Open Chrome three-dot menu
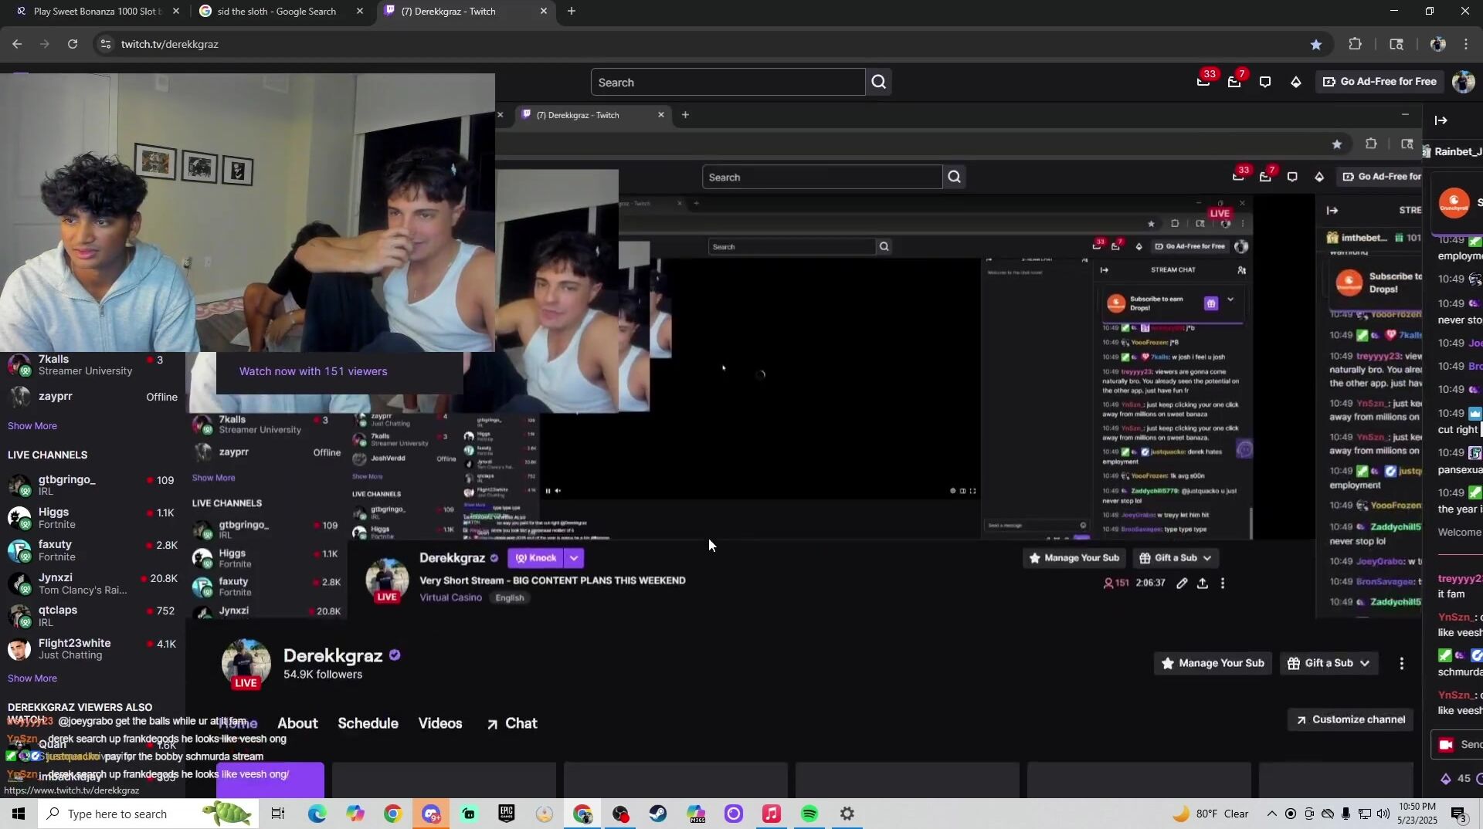The image size is (1483, 829). tap(1466, 44)
